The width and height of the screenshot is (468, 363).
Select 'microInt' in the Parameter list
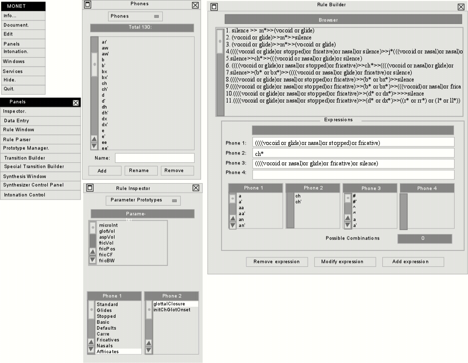pos(109,226)
